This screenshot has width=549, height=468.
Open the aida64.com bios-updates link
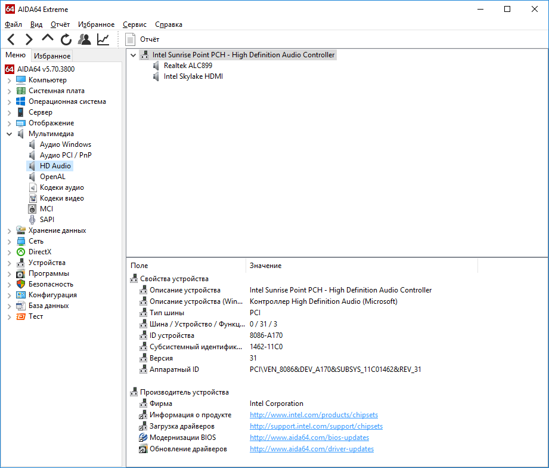(309, 438)
